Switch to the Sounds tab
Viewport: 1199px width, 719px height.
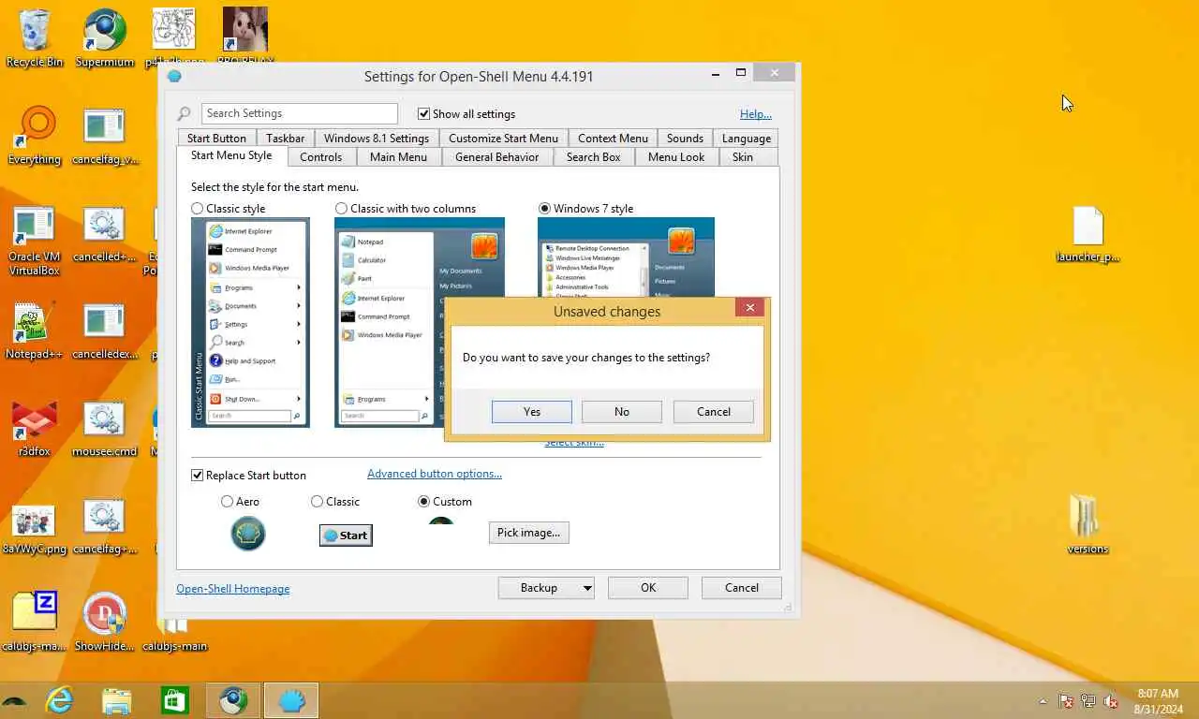tap(685, 138)
